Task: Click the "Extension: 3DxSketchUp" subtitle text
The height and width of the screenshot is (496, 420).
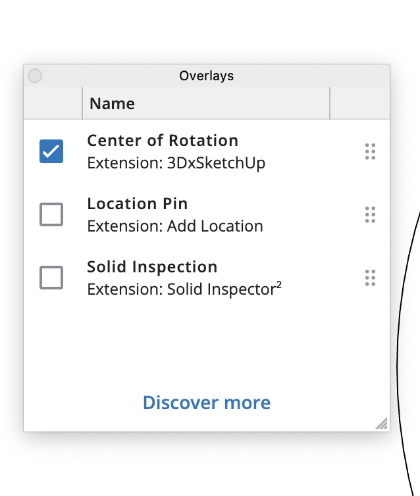Action: (x=176, y=163)
